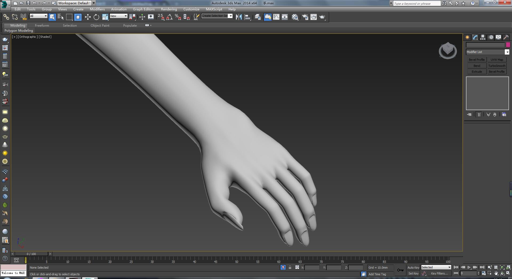Image resolution: width=512 pixels, height=279 pixels.
Task: Expand the Modifier List dropdown
Action: coord(507,52)
